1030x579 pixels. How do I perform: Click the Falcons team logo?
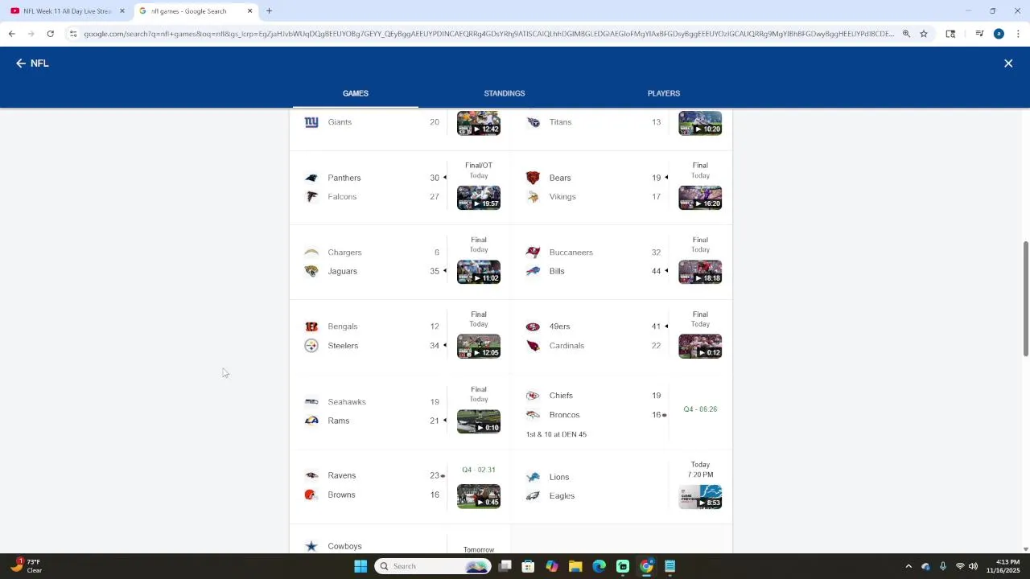click(x=311, y=197)
